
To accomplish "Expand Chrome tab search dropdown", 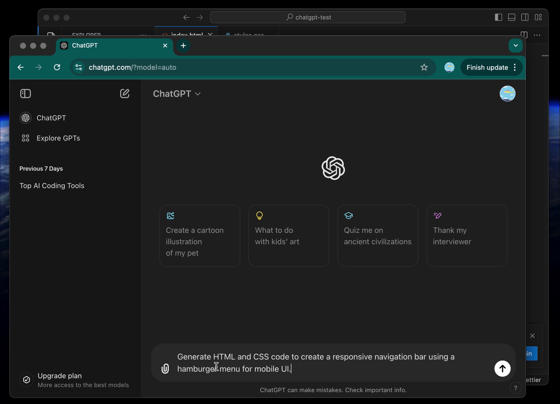I will (x=515, y=46).
